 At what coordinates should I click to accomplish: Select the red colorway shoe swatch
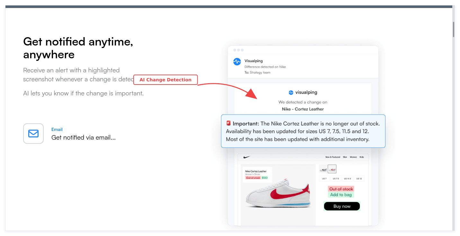(x=332, y=169)
